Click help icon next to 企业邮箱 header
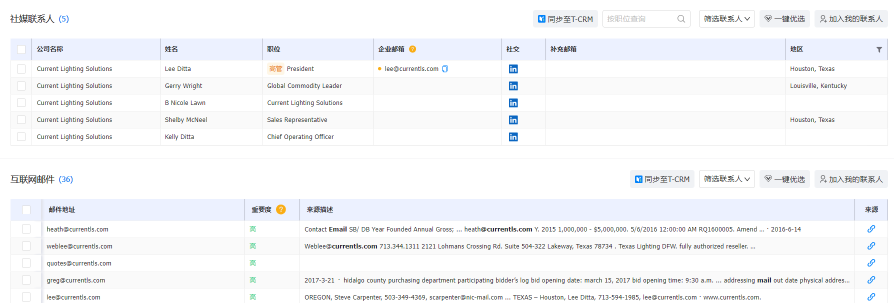 [x=412, y=49]
